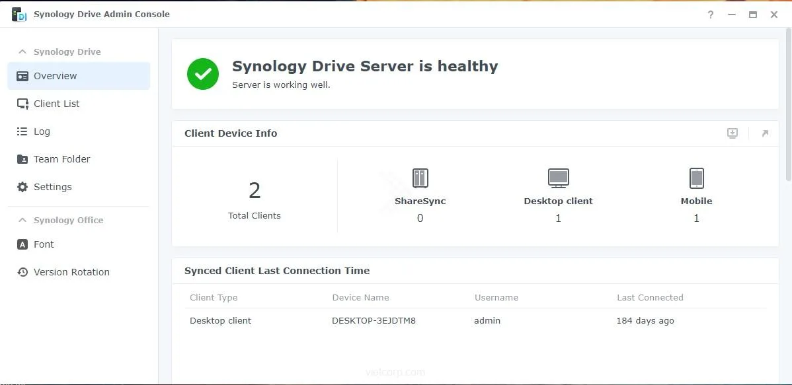Open help with the question mark button
Screen dimensions: 792x385
coord(711,15)
